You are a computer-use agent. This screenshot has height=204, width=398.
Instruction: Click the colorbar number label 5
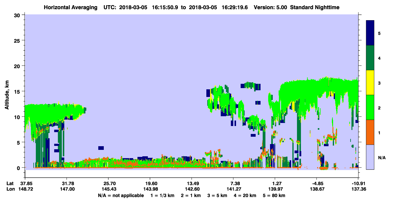coord(379,33)
